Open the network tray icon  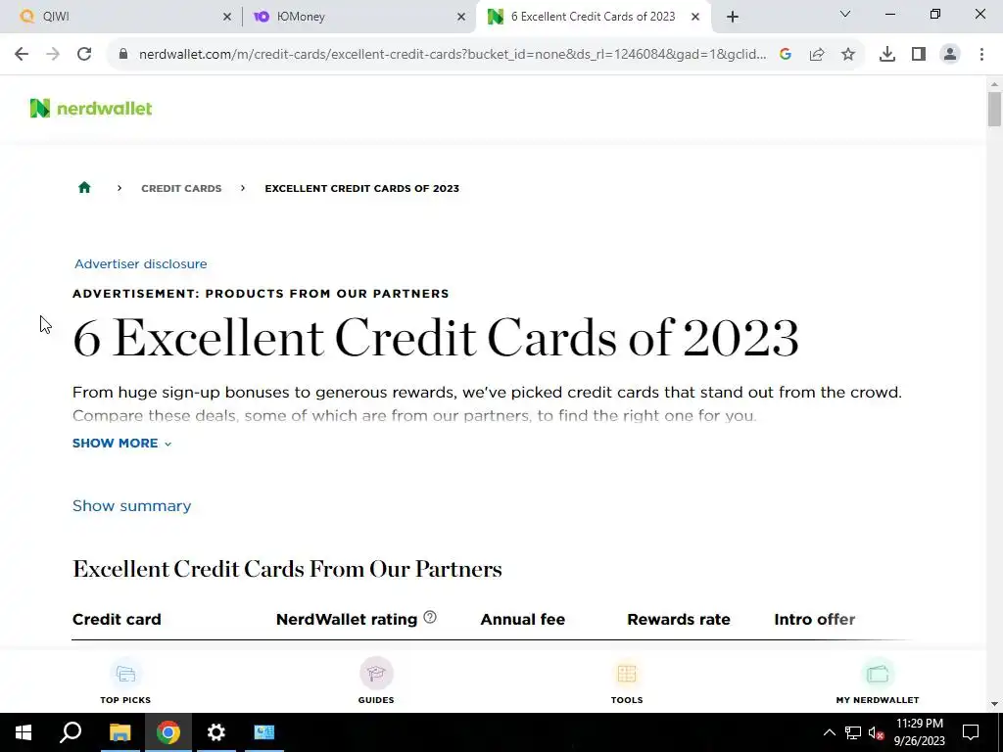[x=853, y=732]
